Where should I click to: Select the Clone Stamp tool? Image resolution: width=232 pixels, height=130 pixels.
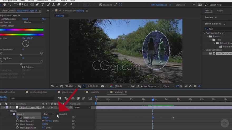(54, 5)
